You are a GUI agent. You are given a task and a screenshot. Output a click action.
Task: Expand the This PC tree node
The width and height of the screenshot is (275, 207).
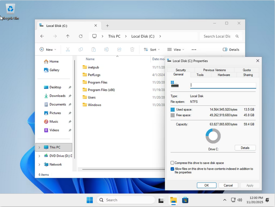tap(40, 147)
